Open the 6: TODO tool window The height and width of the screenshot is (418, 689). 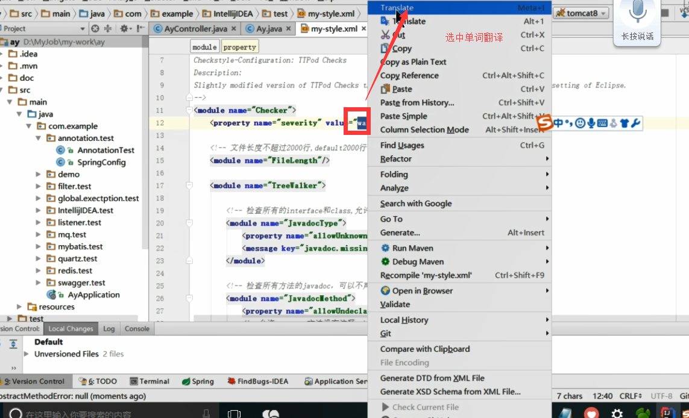click(98, 381)
